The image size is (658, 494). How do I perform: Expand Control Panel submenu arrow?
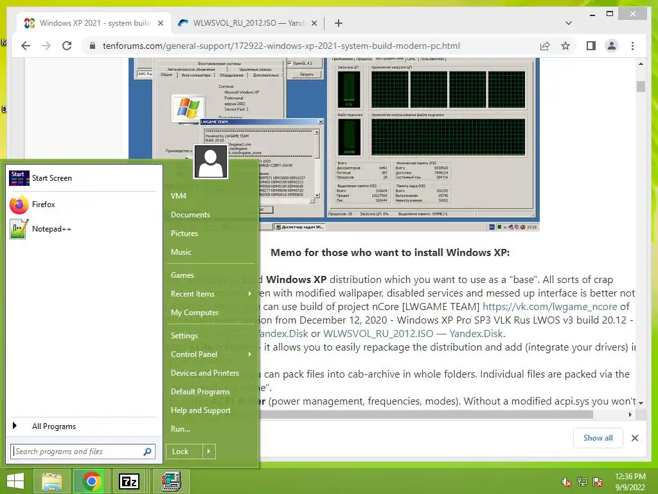[x=250, y=354]
